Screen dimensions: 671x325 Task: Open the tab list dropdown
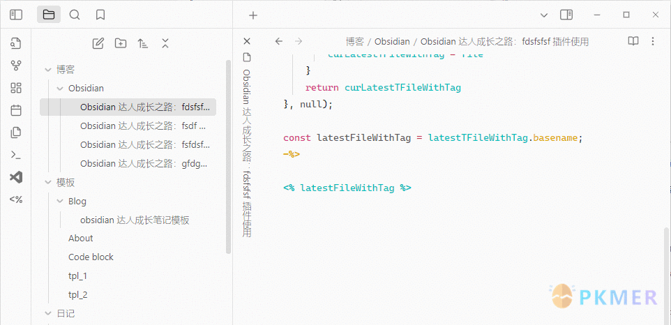(x=544, y=15)
